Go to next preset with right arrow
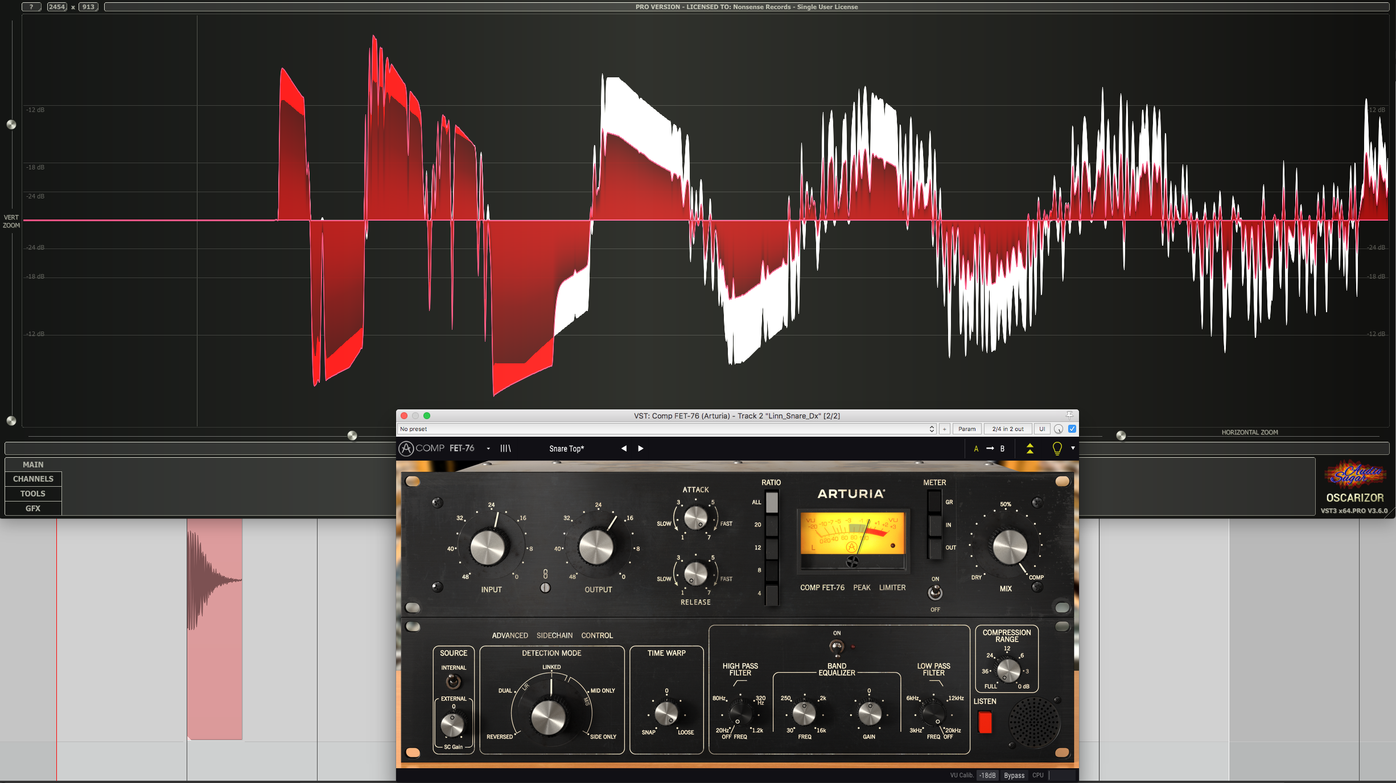The height and width of the screenshot is (783, 1396). (x=641, y=449)
